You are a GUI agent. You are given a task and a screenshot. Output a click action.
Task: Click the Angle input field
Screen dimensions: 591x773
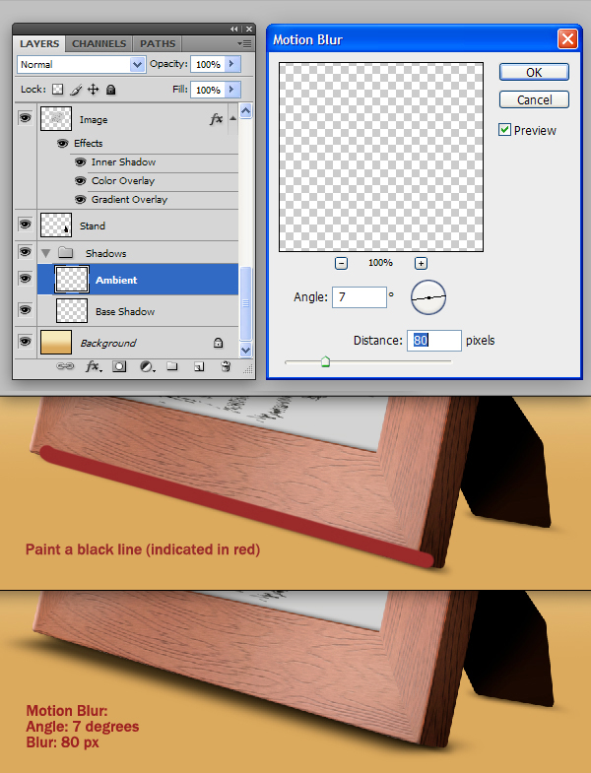[x=360, y=297]
